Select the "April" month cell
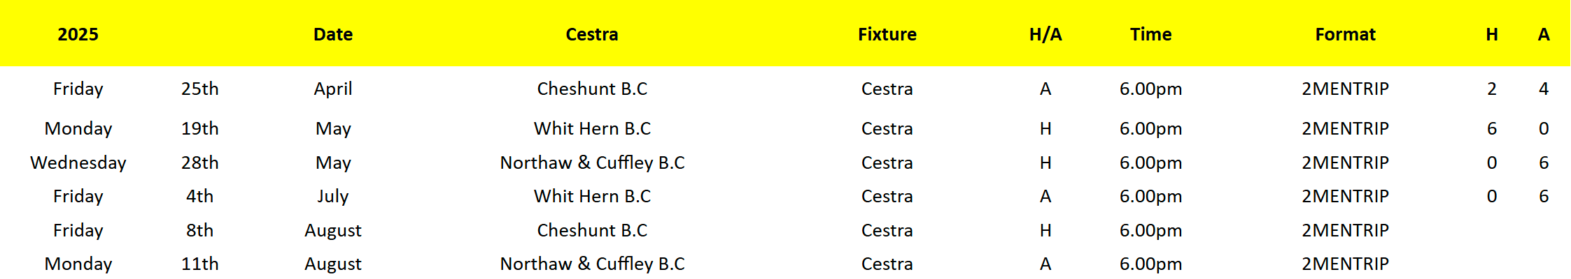This screenshot has width=1571, height=279. click(333, 89)
